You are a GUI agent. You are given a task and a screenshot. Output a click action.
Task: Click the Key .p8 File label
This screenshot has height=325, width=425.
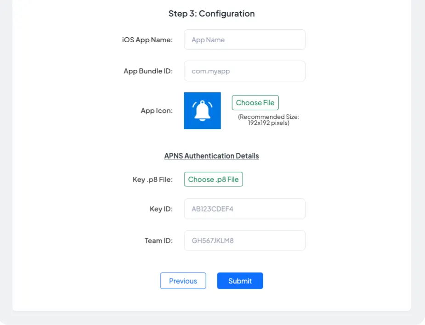153,179
